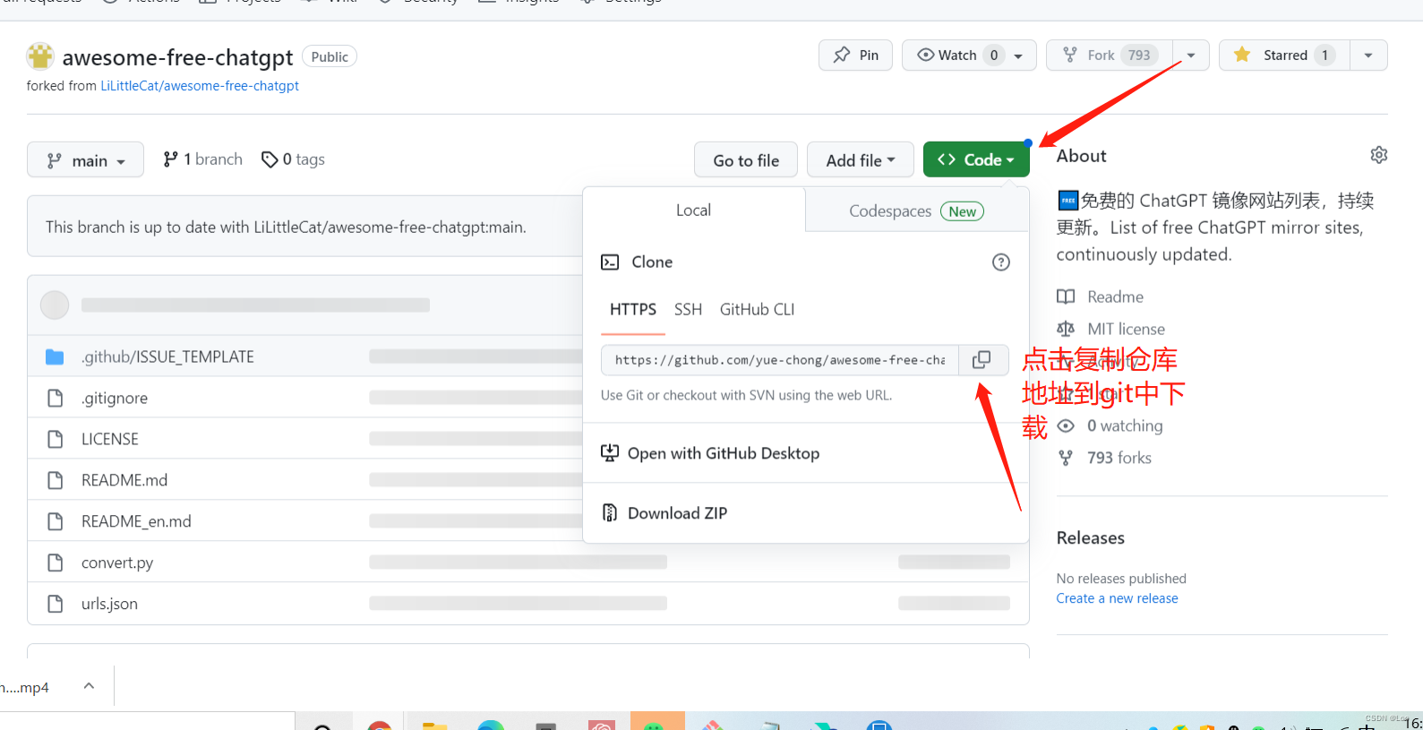The width and height of the screenshot is (1423, 730).
Task: Expand the Watch dropdown arrow
Action: (x=1019, y=56)
